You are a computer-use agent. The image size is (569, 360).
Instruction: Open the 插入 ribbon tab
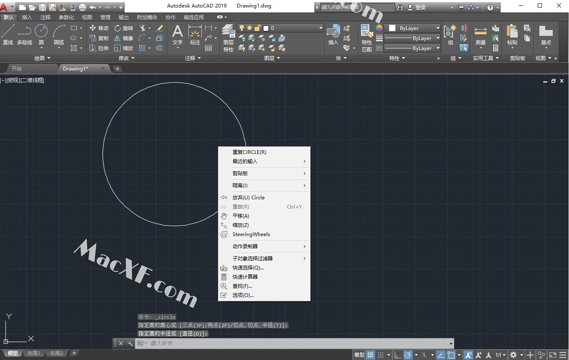click(27, 17)
